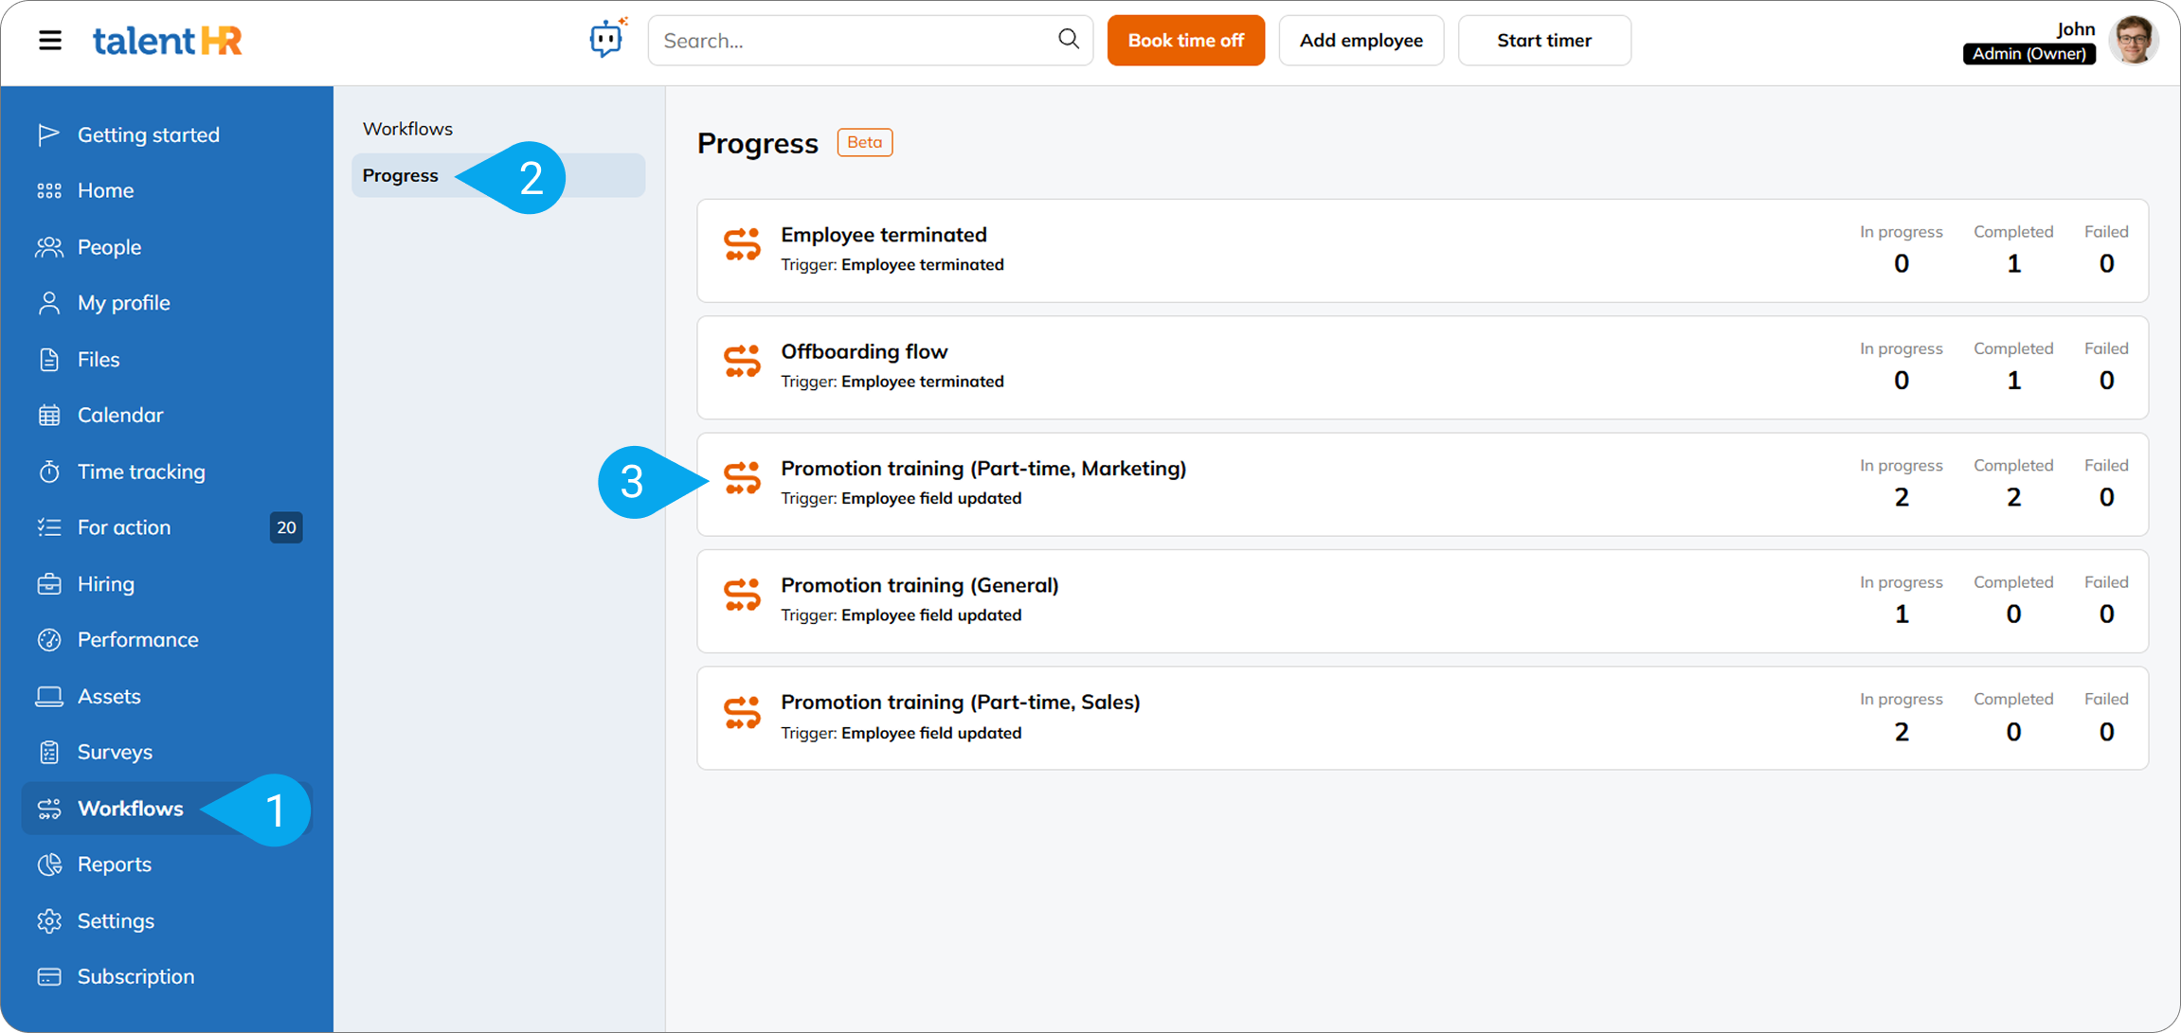2181x1033 pixels.
Task: Click the For action checklist icon
Action: 48,527
